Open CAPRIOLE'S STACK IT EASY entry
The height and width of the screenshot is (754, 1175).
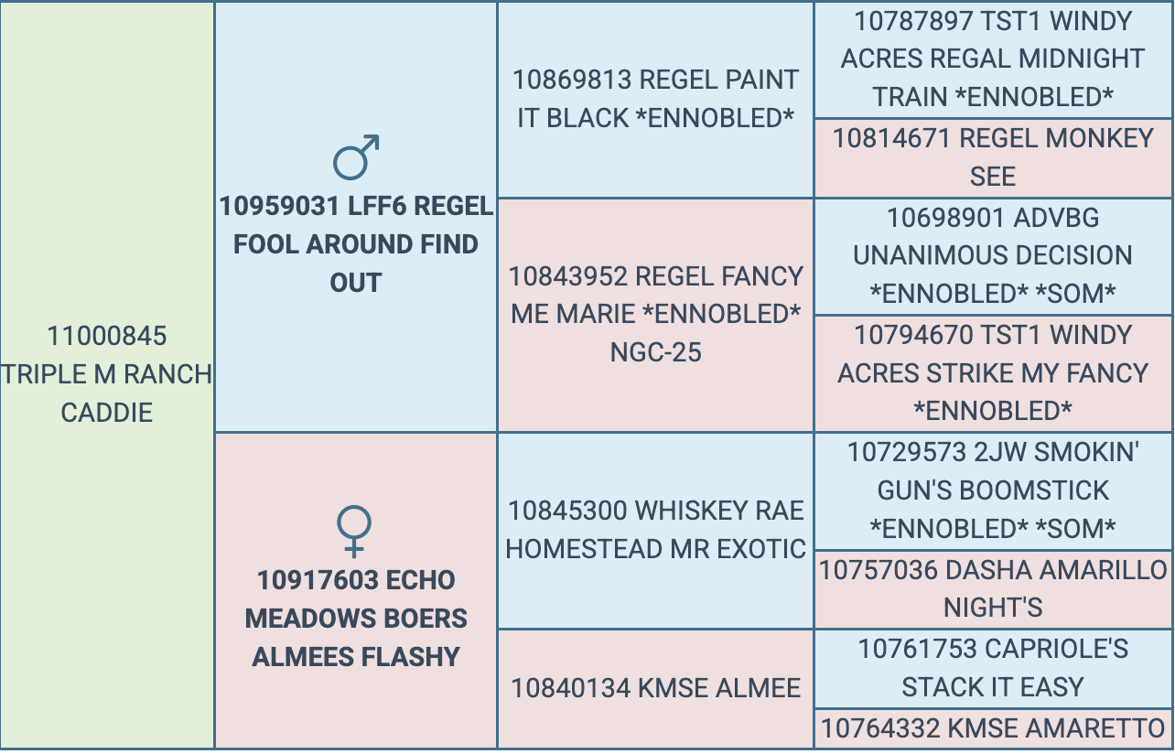993,668
